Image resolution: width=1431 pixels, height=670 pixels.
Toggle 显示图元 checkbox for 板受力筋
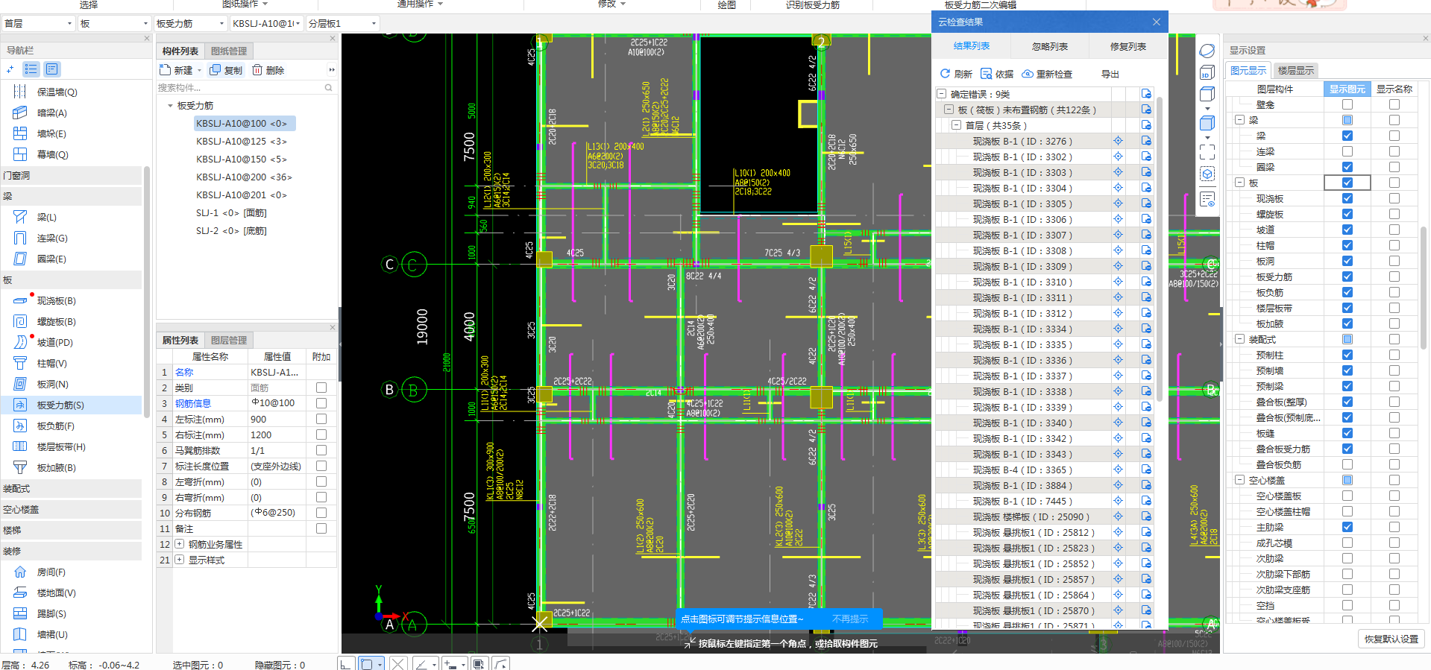[x=1347, y=276]
